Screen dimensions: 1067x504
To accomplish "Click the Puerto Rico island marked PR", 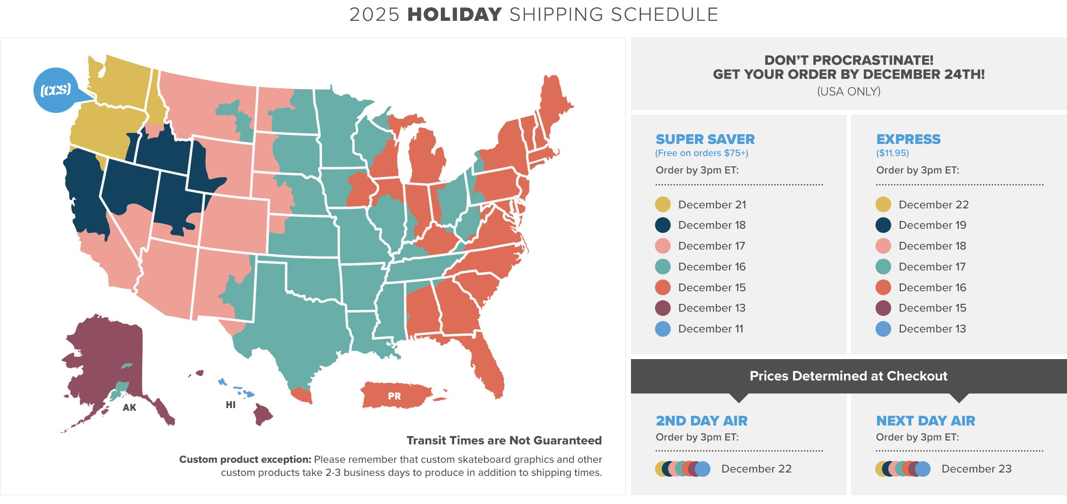I will tap(395, 395).
